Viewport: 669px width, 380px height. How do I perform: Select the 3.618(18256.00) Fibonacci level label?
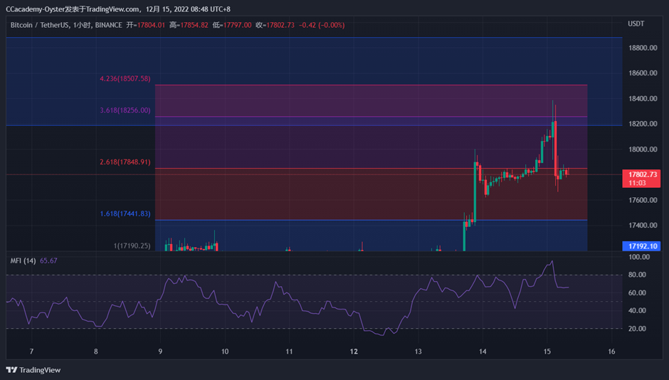point(125,110)
